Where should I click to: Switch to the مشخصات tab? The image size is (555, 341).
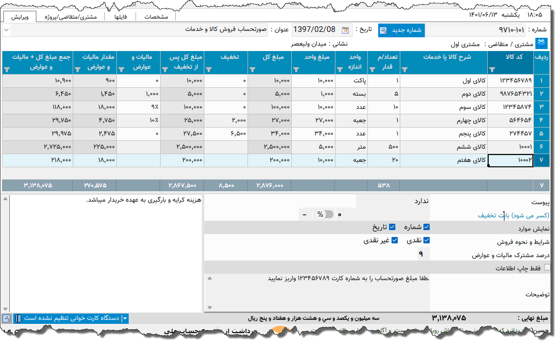[156, 17]
